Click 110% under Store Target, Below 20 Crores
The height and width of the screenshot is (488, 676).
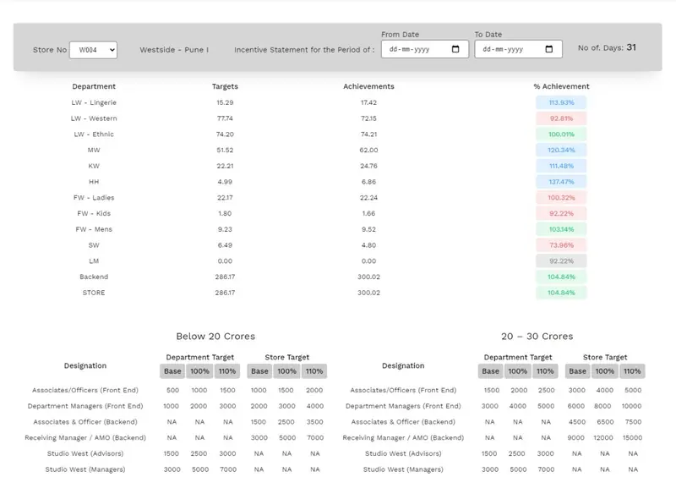coord(314,371)
